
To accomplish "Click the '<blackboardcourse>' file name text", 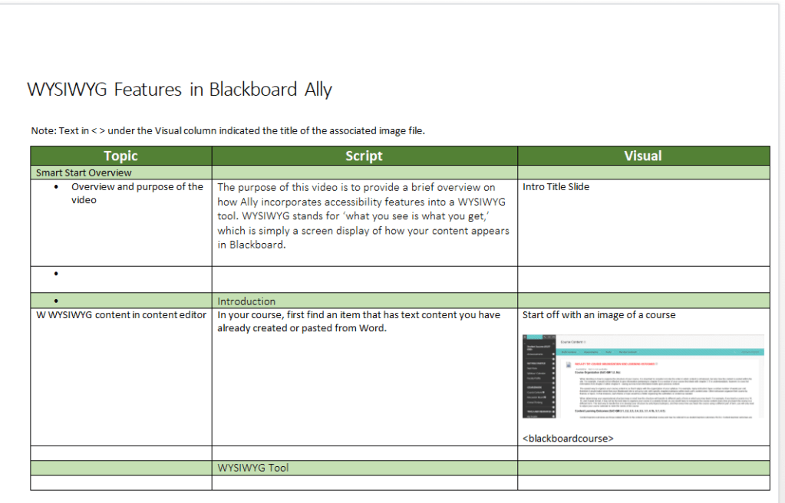I will (x=568, y=439).
